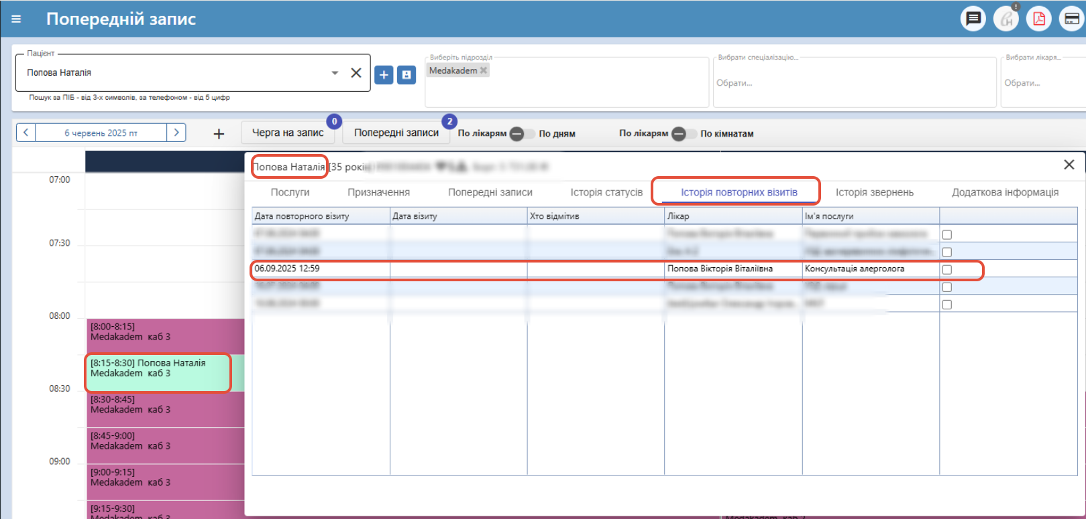Sort by Дата повторного візиту column header

pyautogui.click(x=321, y=216)
